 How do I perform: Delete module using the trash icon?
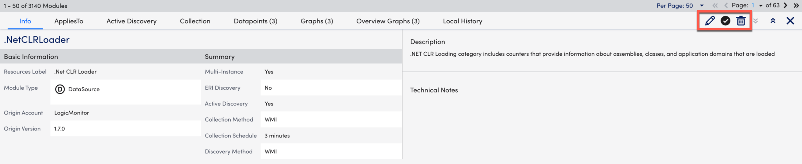[741, 21]
